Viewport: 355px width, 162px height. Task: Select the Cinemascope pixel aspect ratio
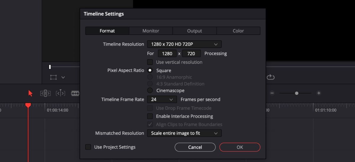pos(150,90)
